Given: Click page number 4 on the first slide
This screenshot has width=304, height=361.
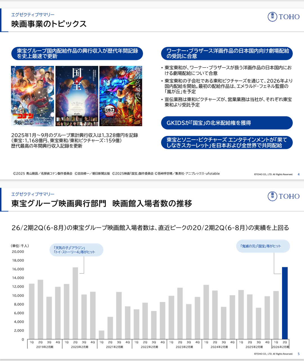Looking at the screenshot, I should 299,174.
